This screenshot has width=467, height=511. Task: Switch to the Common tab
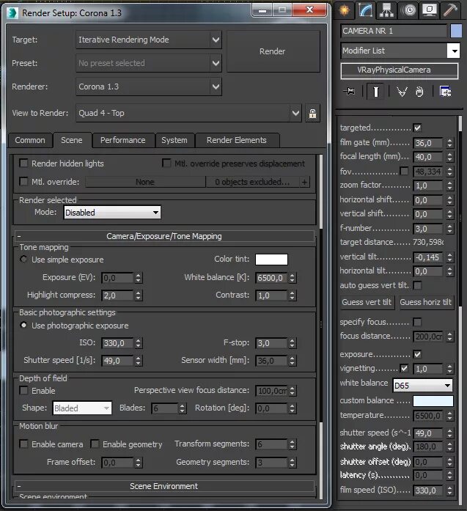(x=30, y=140)
